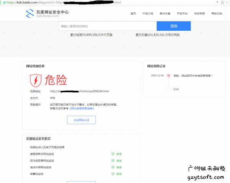
Task: Open 产品介绍 in the top navigation
Action: click(x=148, y=13)
